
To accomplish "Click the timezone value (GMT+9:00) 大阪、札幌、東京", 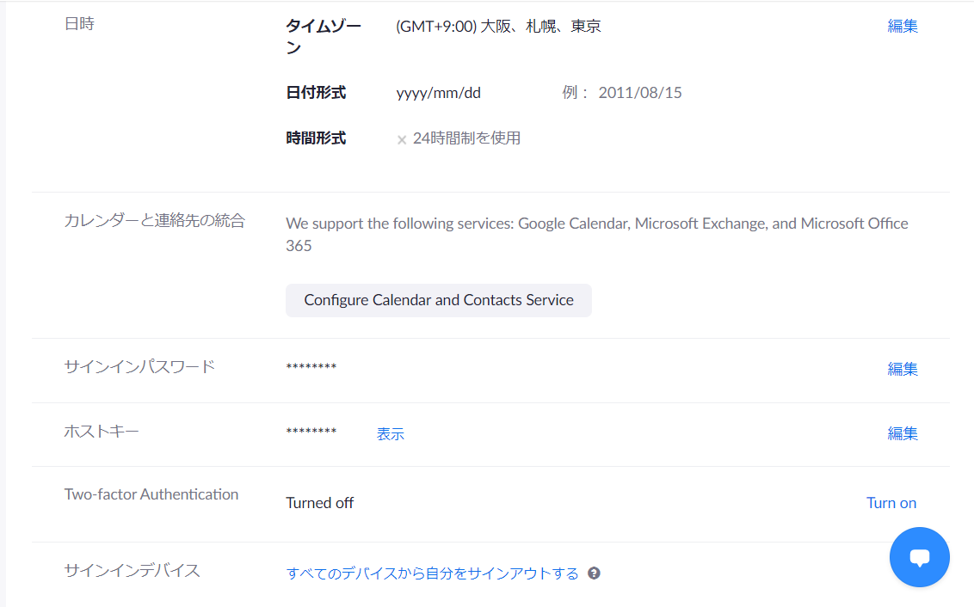I will pos(498,26).
